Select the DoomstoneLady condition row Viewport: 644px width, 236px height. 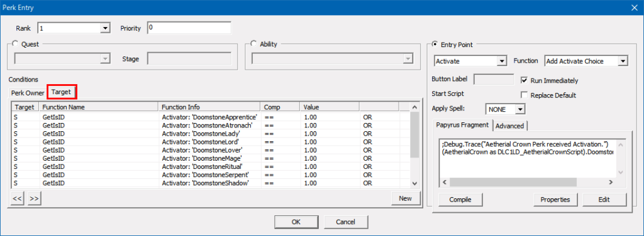[210, 134]
